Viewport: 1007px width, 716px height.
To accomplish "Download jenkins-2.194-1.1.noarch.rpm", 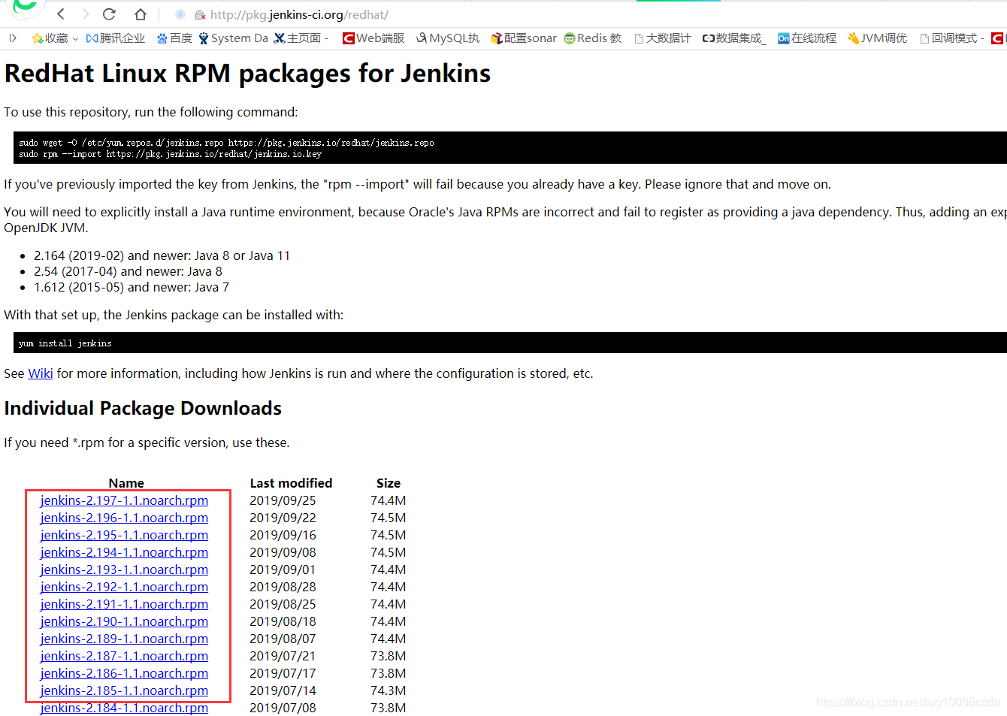I will point(124,552).
